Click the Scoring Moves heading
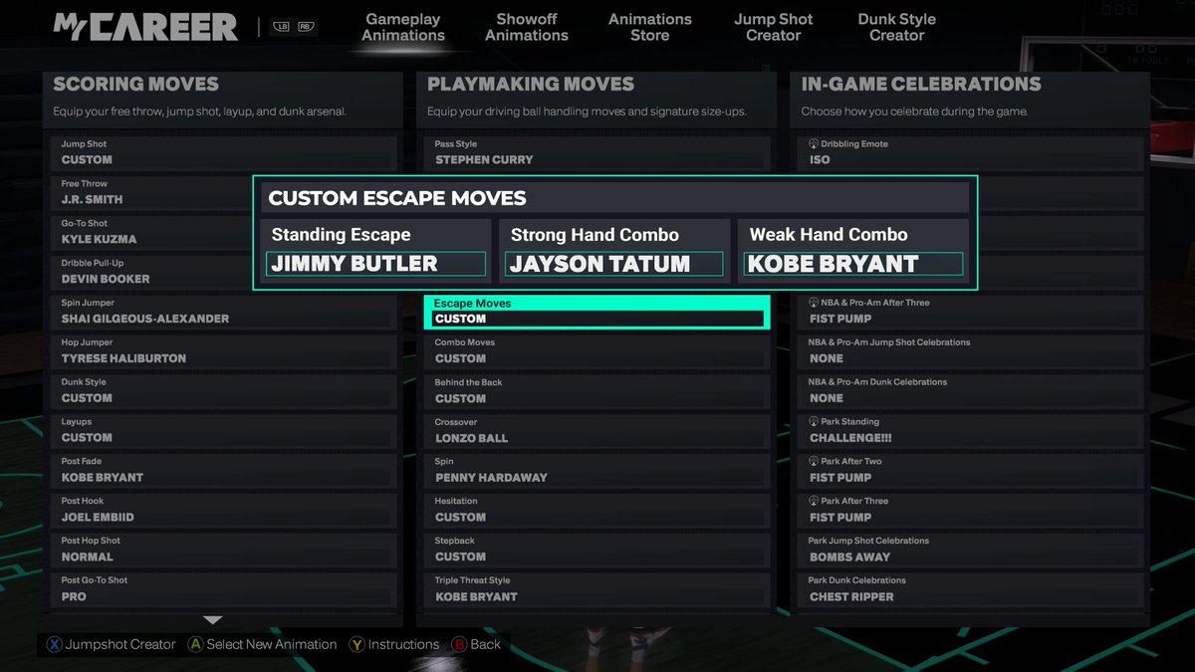Screen dimensions: 1195x672 [x=135, y=85]
